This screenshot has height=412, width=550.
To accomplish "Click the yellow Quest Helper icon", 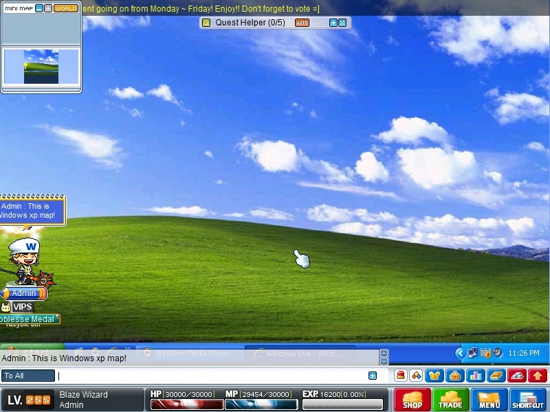I will click(x=206, y=23).
